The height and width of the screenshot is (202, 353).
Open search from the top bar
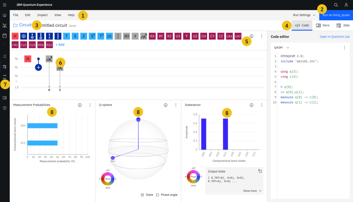pyautogui.click(x=336, y=5)
